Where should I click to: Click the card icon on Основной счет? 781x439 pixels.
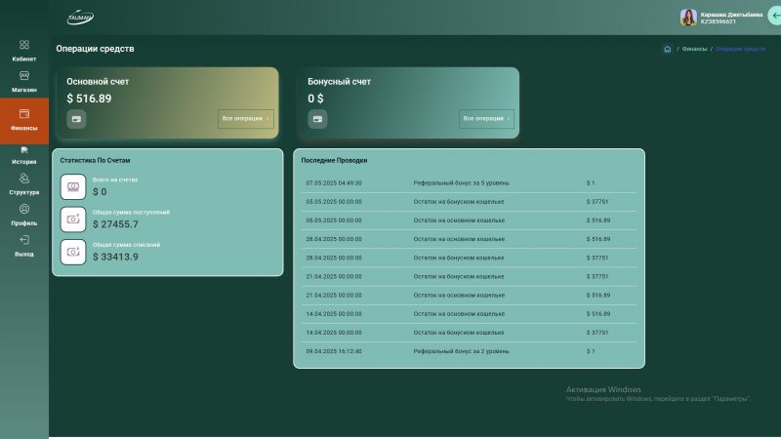(76, 119)
